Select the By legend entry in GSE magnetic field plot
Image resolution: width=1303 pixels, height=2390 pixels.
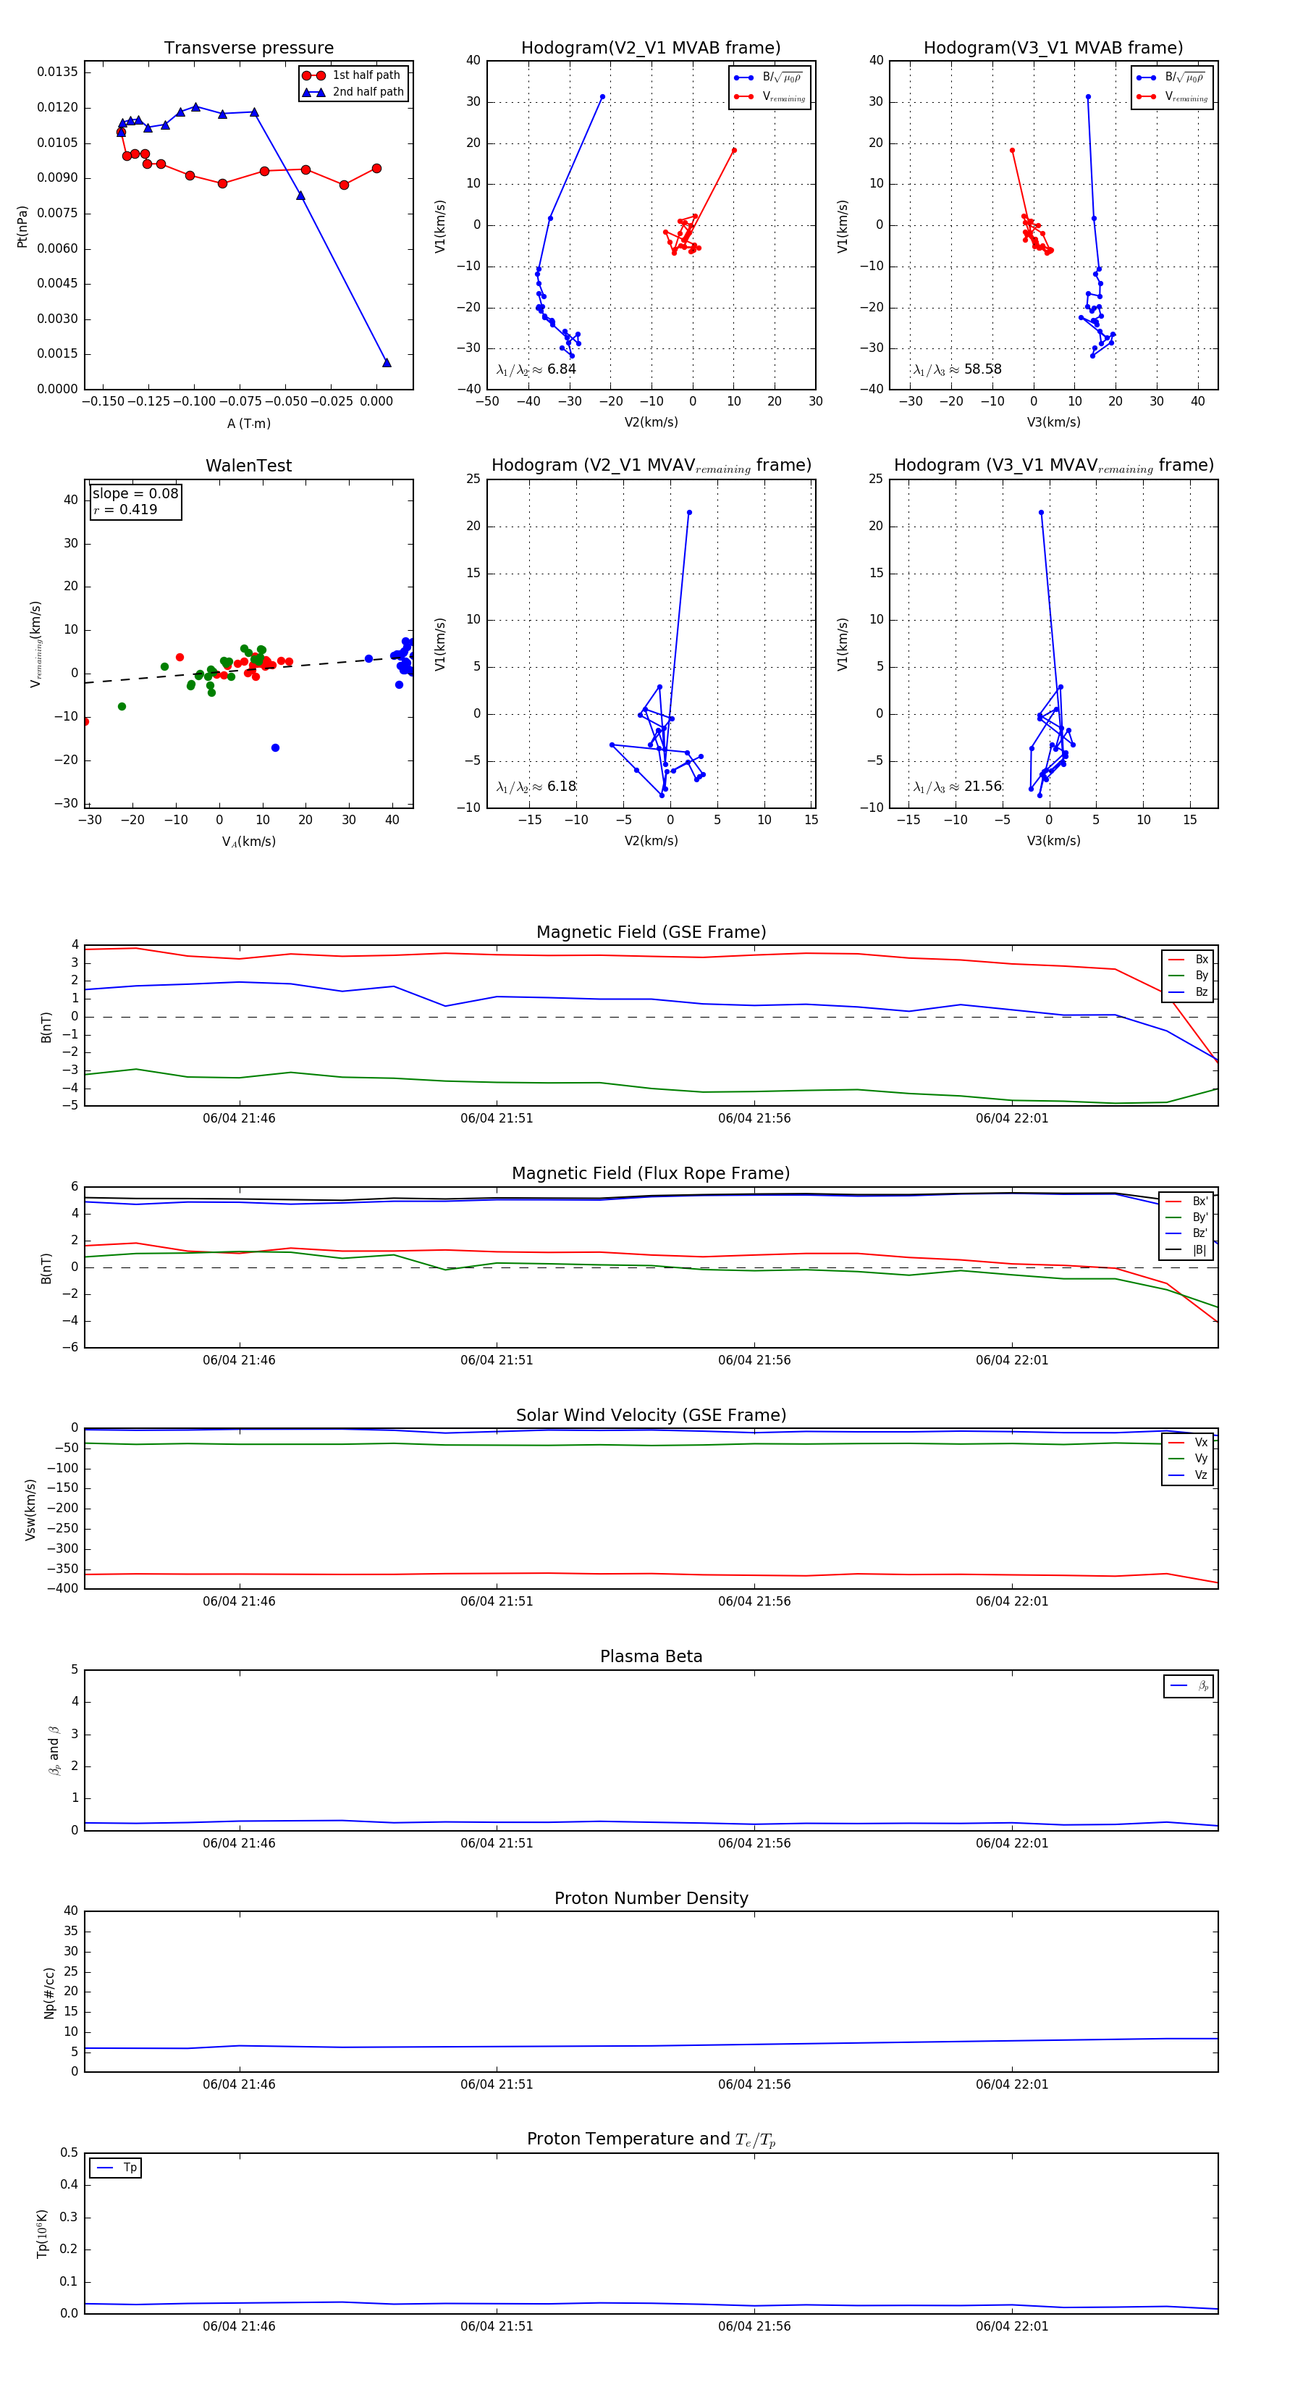coord(1188,975)
